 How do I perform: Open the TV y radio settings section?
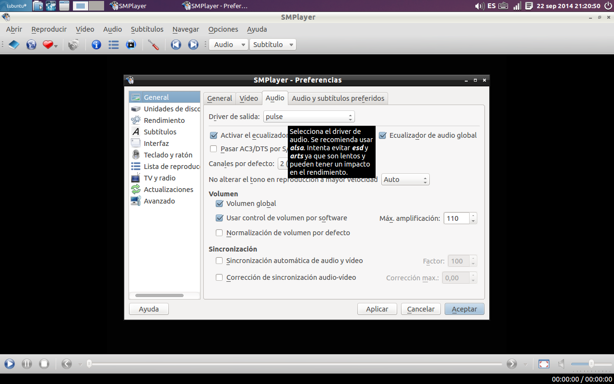click(x=158, y=178)
